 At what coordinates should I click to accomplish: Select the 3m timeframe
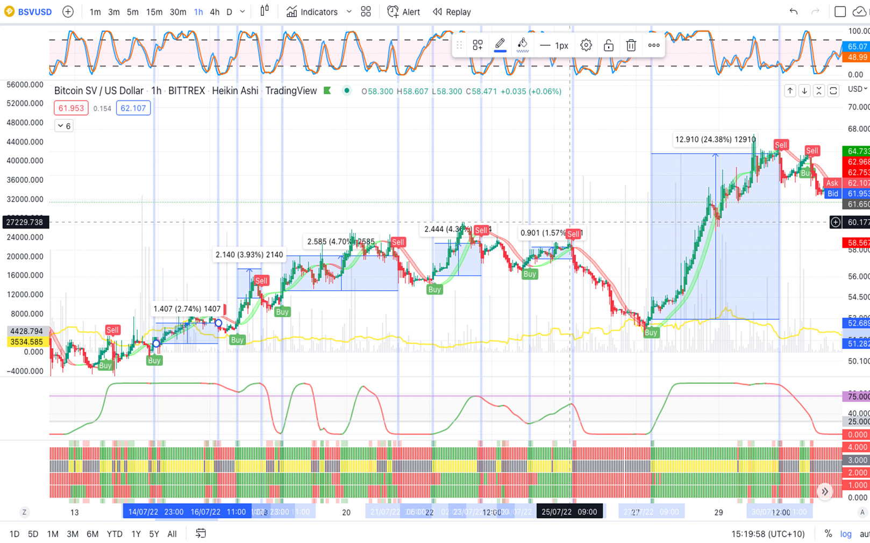[113, 12]
